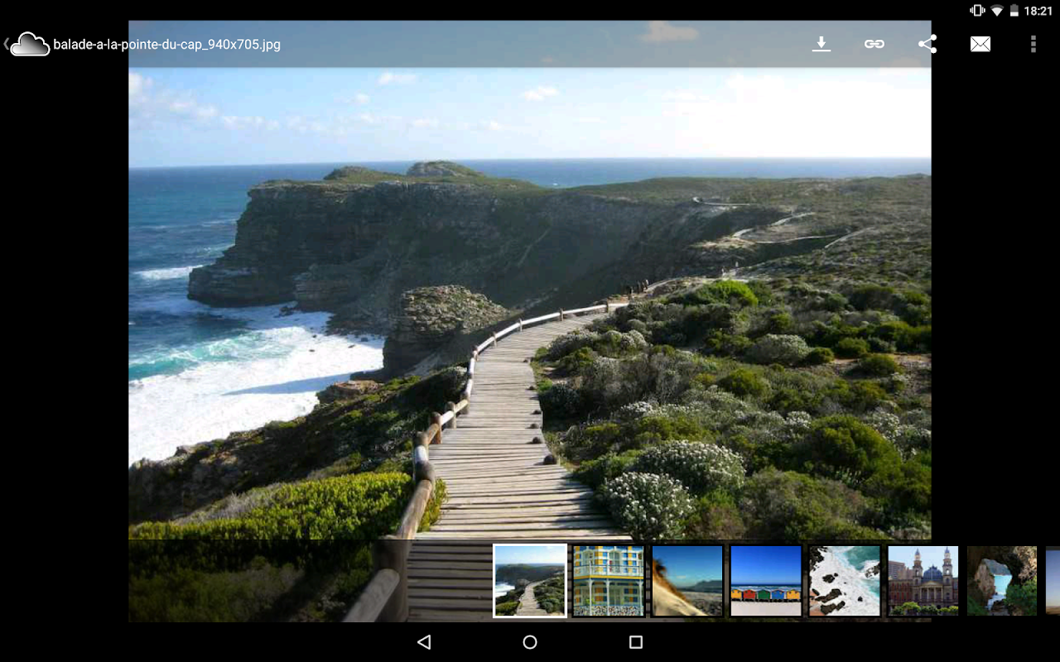Select the colorful balcony building thumbnail
The height and width of the screenshot is (662, 1060).
(x=609, y=580)
